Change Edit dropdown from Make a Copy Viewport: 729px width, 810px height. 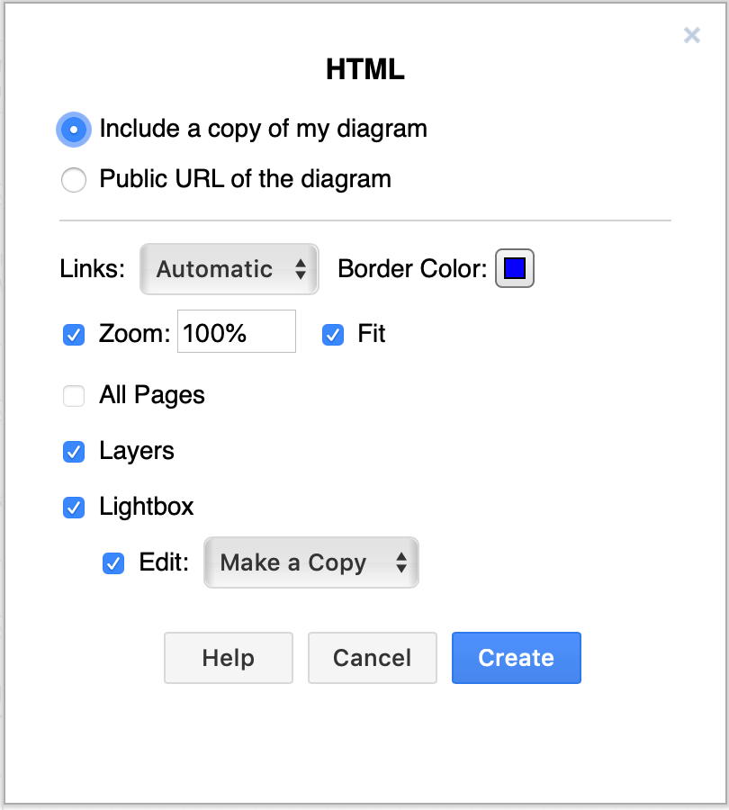click(310, 562)
